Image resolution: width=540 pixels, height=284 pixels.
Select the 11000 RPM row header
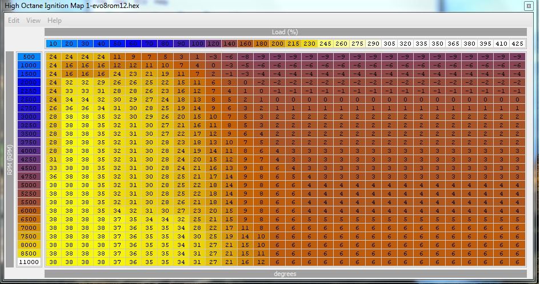[29, 262]
